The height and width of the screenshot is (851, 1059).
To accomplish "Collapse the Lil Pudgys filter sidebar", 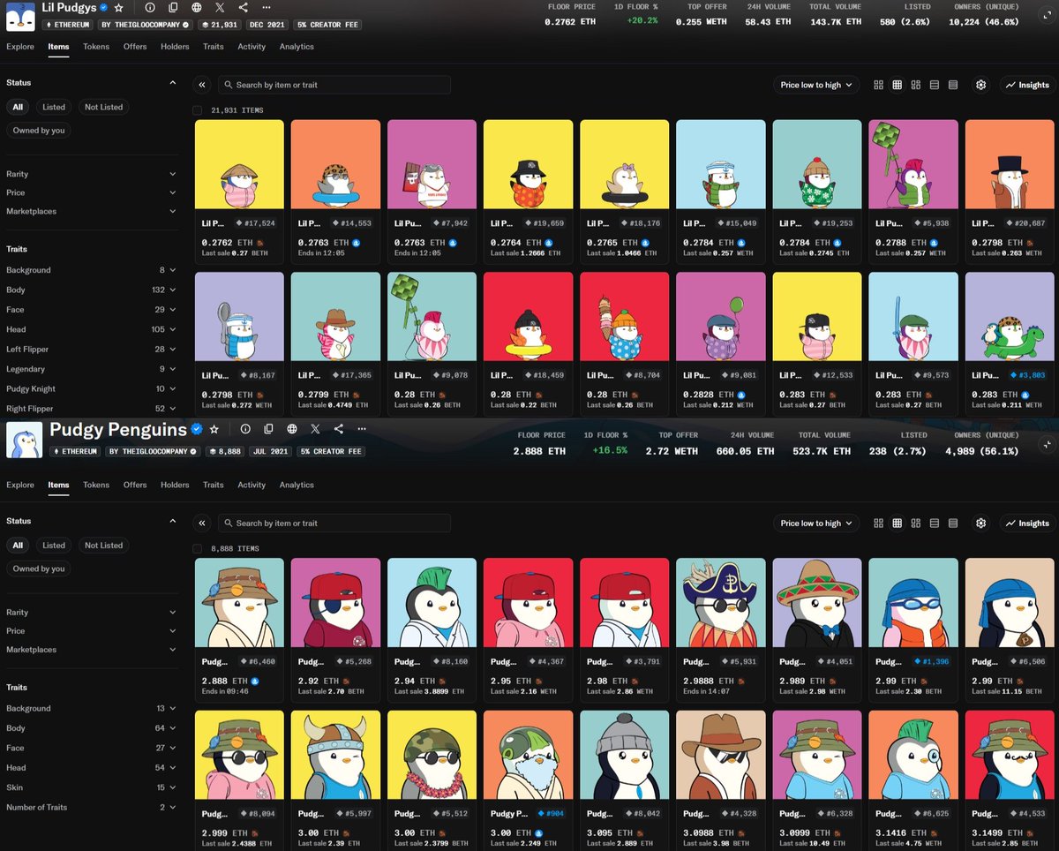I will pos(202,85).
